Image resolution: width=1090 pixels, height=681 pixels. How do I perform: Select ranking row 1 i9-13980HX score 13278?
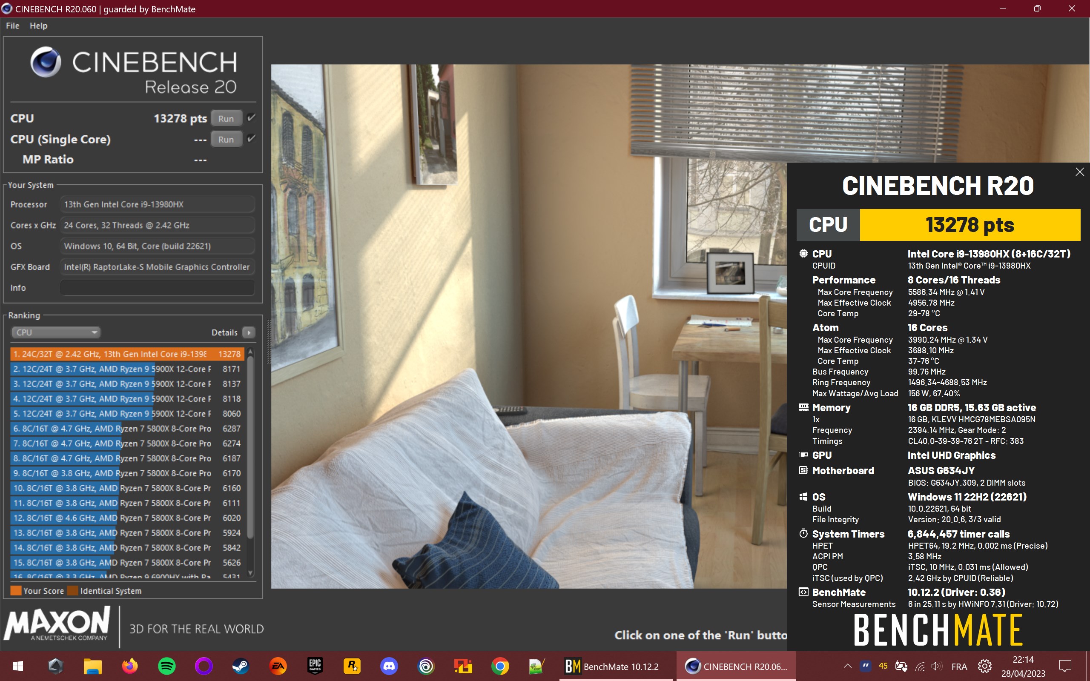tap(127, 354)
